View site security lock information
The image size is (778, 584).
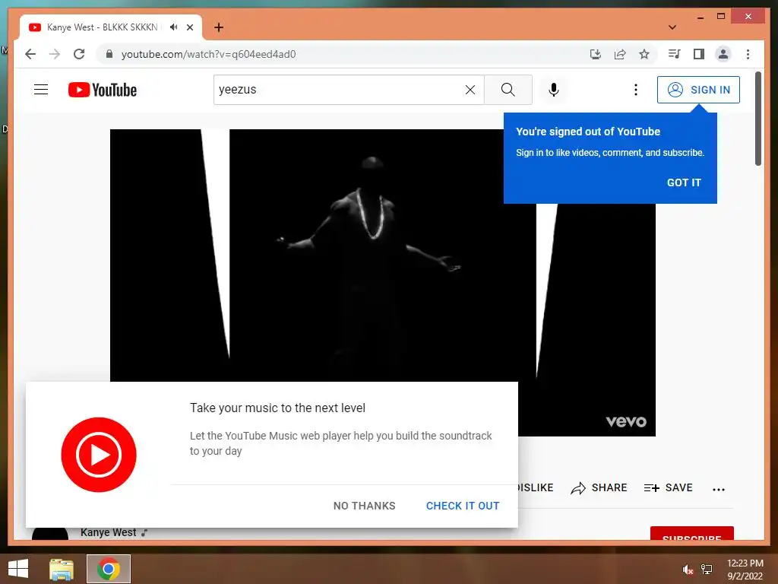click(109, 54)
